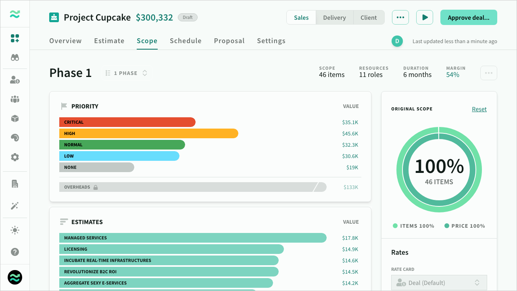Click the magic wand icon
Image resolution: width=517 pixels, height=291 pixels.
[15, 206]
